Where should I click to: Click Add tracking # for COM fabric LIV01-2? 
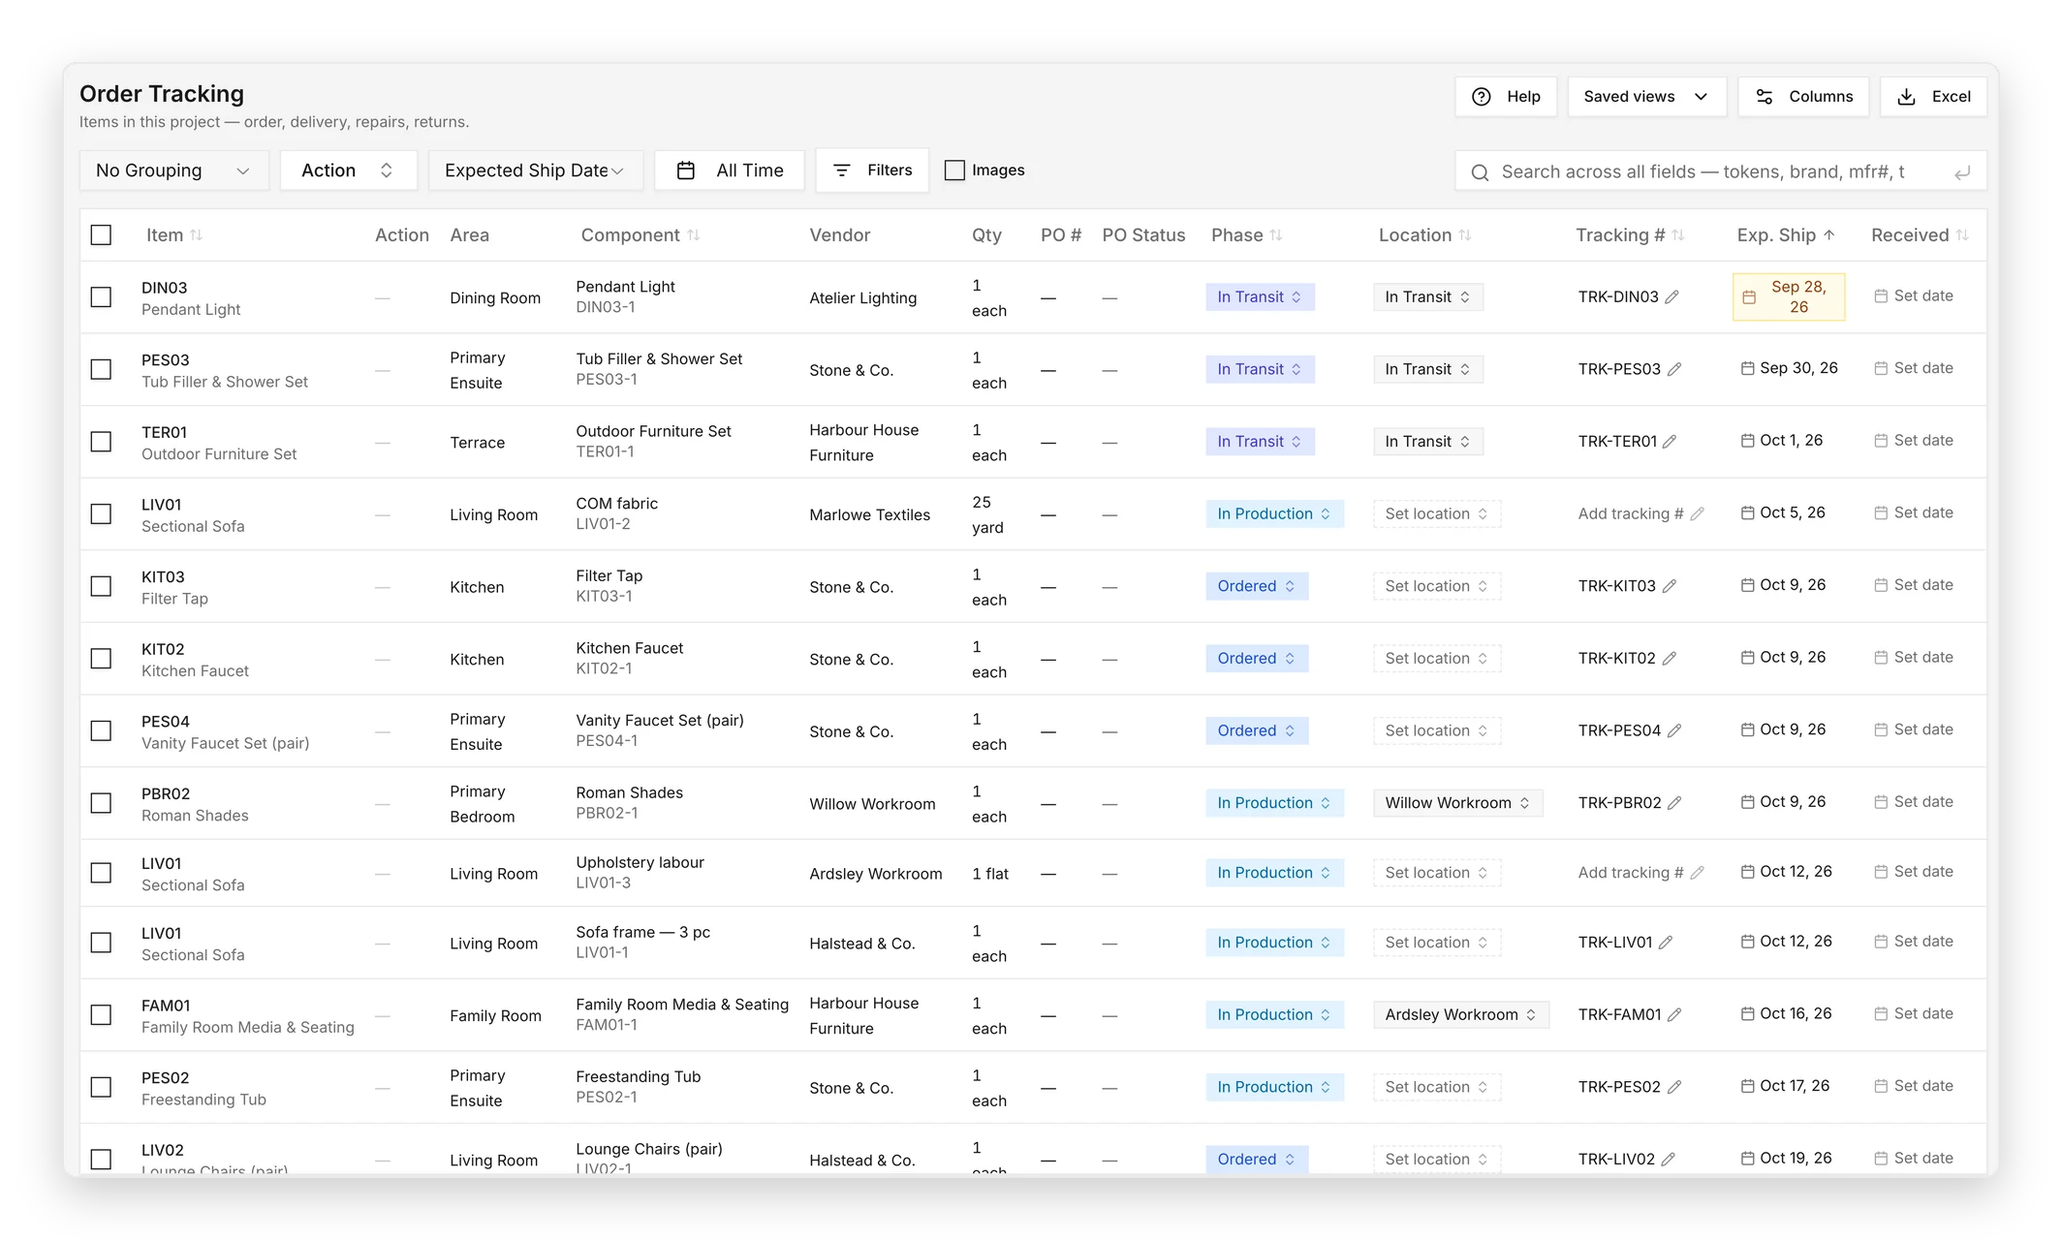tap(1640, 514)
